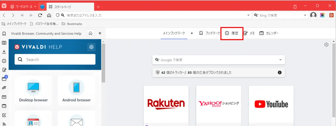The height and width of the screenshot is (126, 336).
Task: Open the メインブックマーク bookmark bar folder
Action: 14,24
